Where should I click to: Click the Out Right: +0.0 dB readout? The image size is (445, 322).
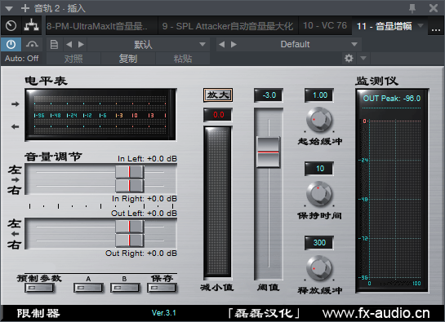point(141,254)
